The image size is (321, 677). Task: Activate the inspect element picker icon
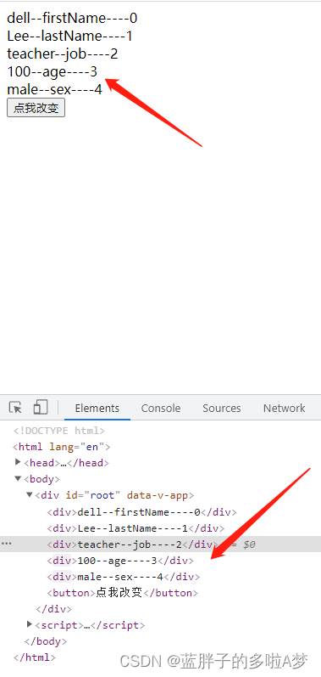click(x=15, y=408)
